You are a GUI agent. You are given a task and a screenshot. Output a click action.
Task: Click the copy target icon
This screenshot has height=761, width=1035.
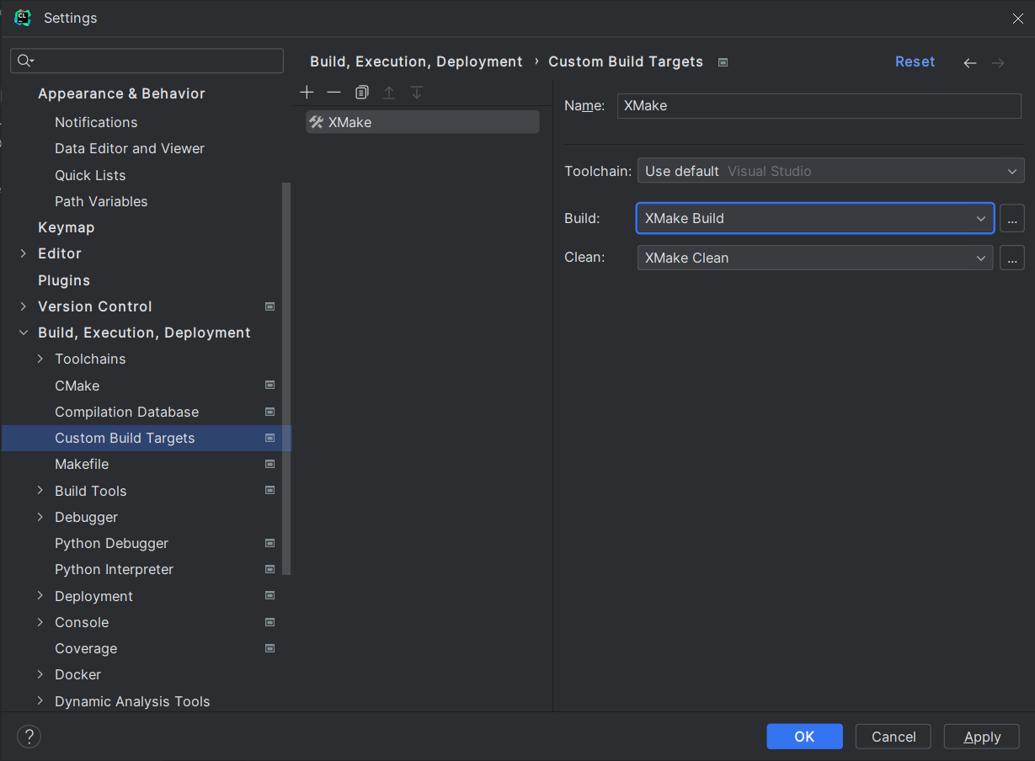[361, 92]
